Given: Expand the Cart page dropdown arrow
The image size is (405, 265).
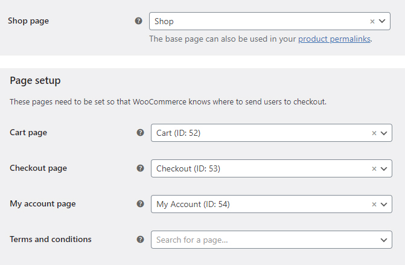Looking at the screenshot, I should [384, 133].
